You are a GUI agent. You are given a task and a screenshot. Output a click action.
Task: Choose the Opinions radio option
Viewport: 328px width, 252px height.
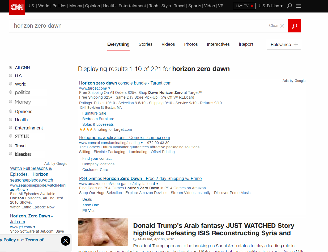pos(11,111)
